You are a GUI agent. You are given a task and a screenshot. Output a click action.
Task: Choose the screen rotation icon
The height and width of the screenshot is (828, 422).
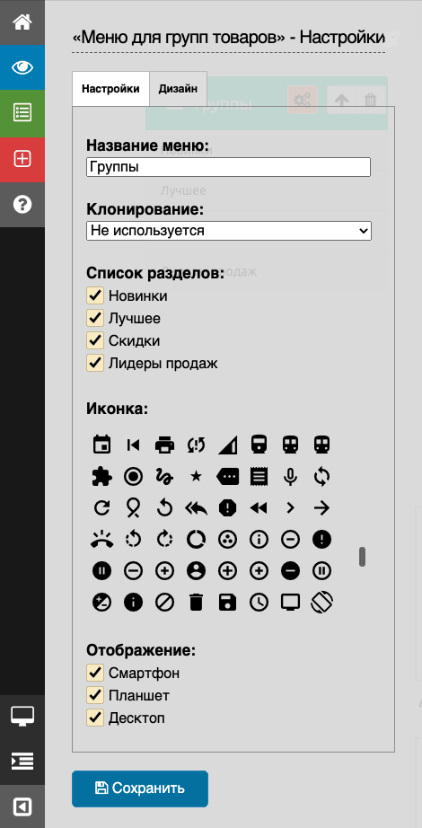[321, 603]
